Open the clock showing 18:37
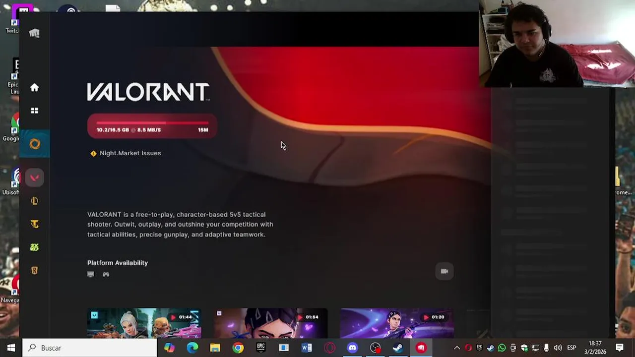 tap(595, 348)
